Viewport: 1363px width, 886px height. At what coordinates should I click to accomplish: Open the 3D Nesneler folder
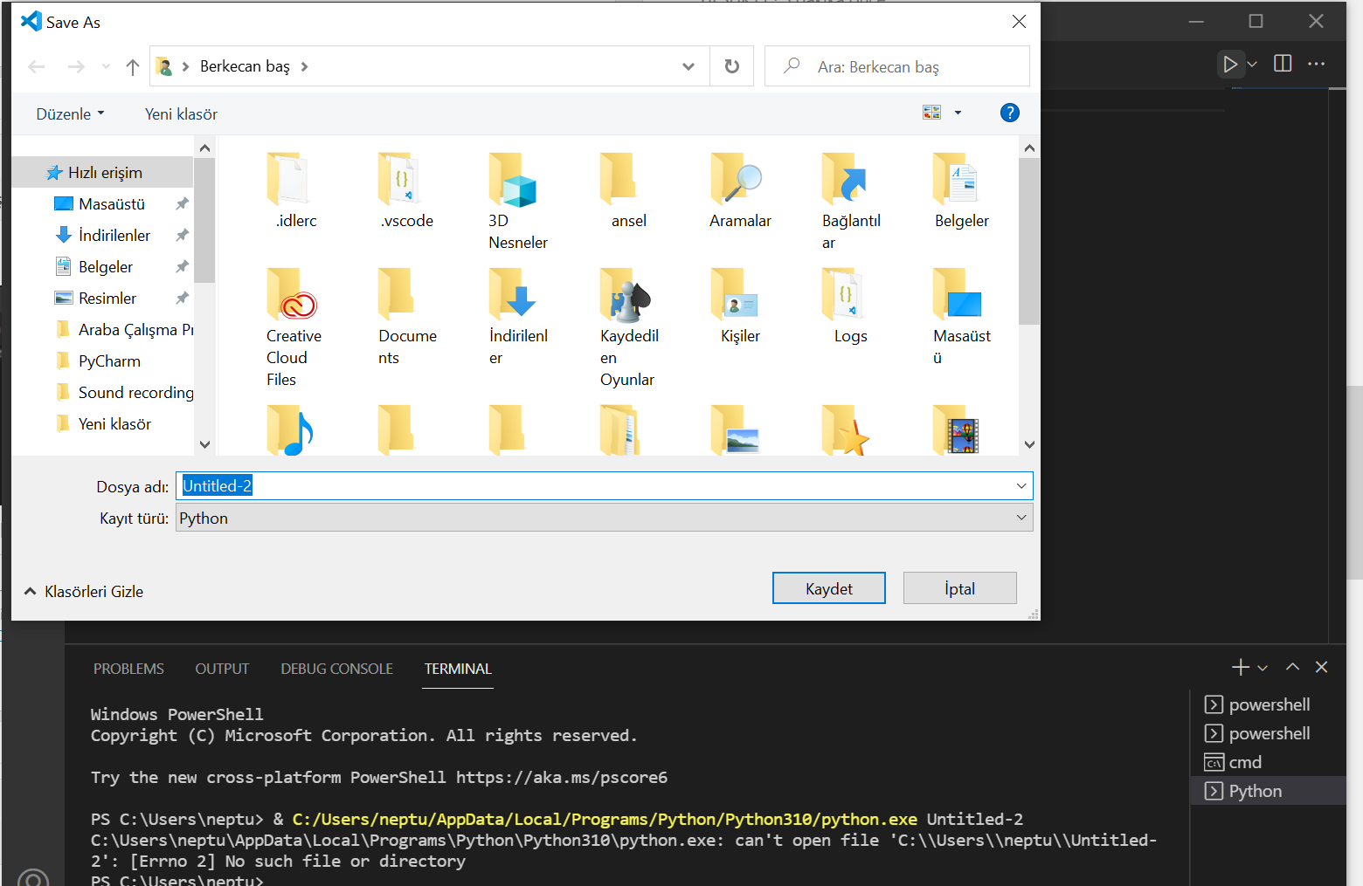(x=518, y=201)
